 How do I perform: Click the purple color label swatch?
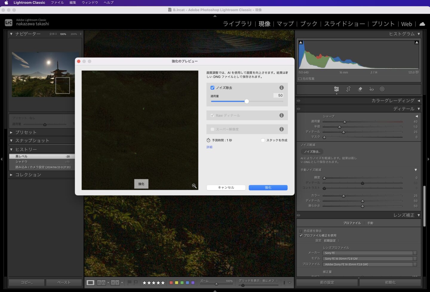tap(193, 282)
